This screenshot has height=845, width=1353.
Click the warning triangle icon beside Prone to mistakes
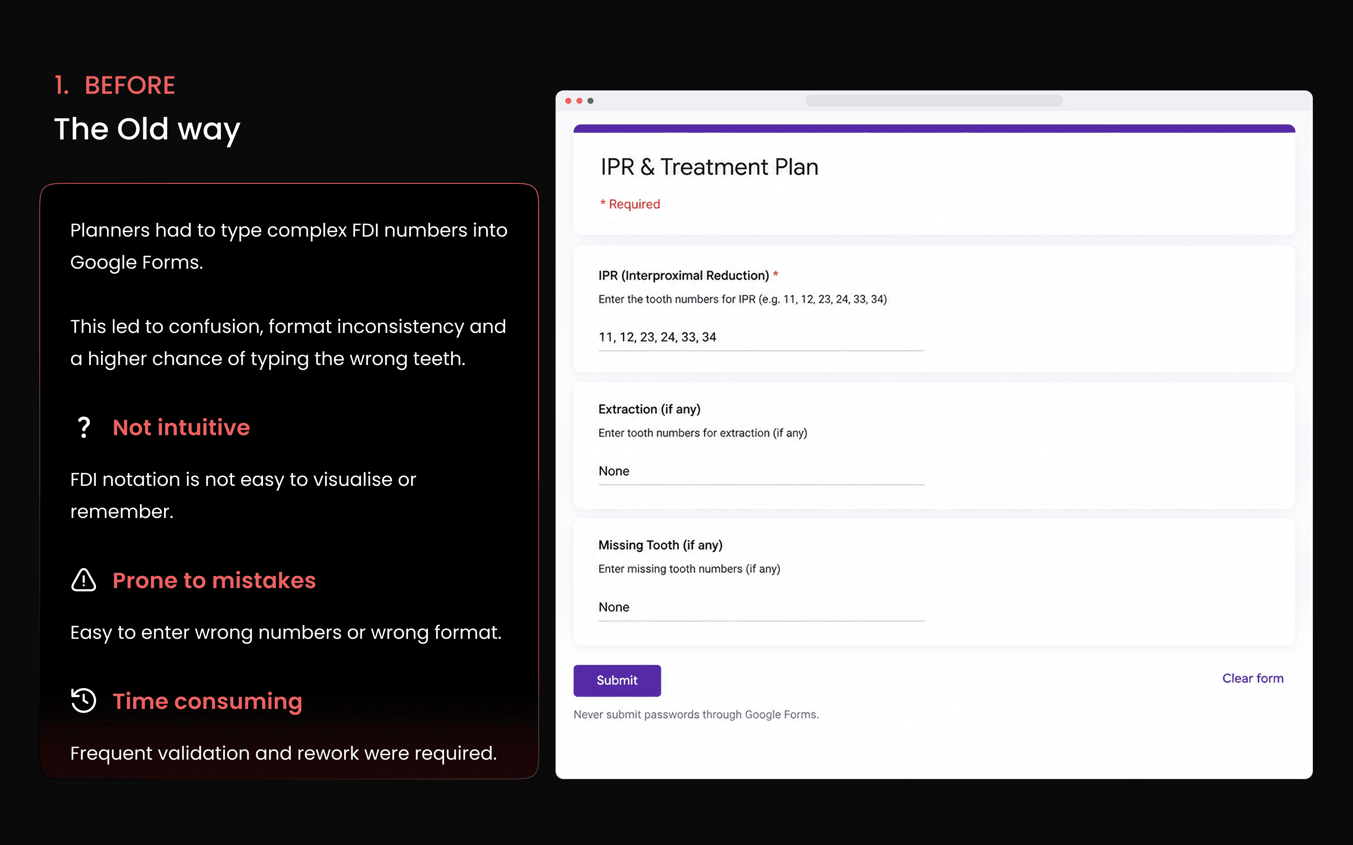tap(84, 580)
